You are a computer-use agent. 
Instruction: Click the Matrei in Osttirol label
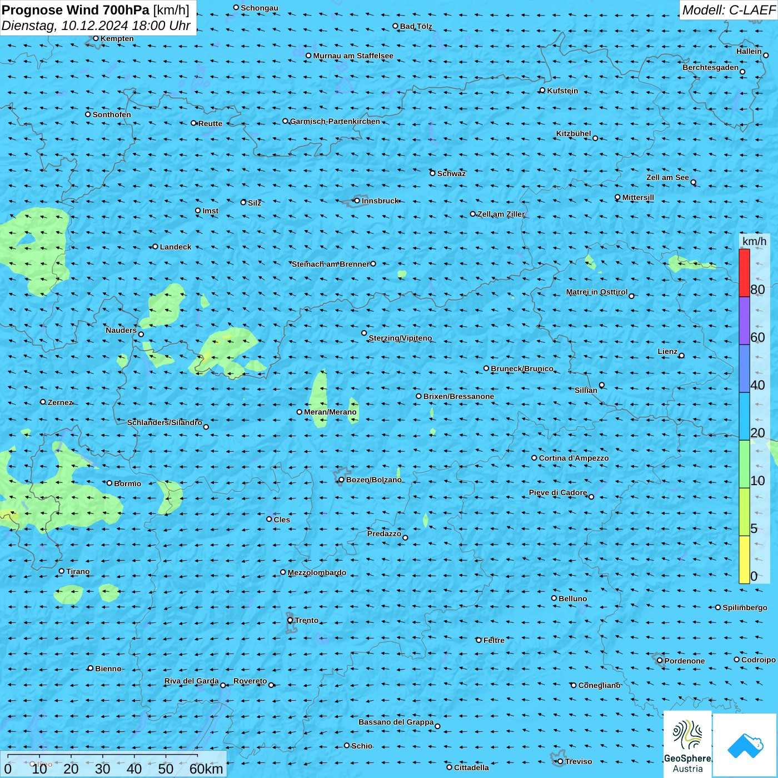pyautogui.click(x=597, y=292)
